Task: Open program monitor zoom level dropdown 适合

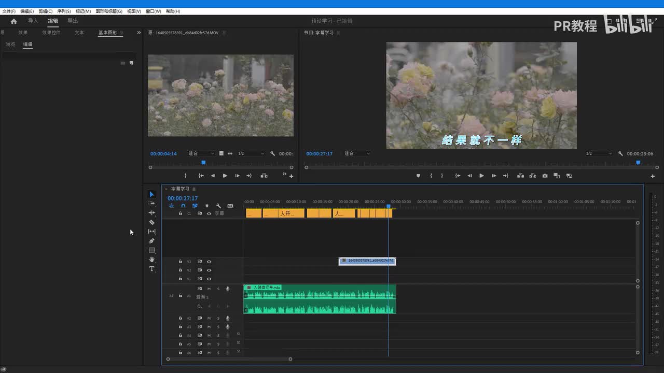Action: 357,153
